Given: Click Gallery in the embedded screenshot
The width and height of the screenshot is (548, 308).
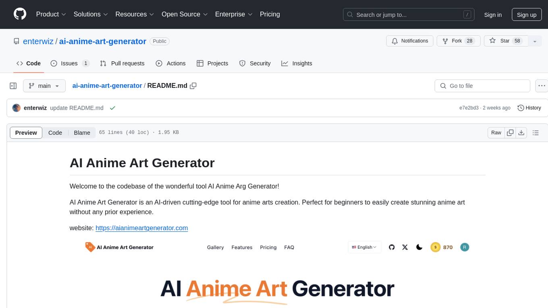Looking at the screenshot, I should [215, 247].
